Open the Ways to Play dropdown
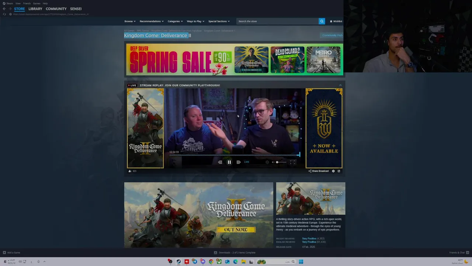Image resolution: width=472 pixels, height=266 pixels. 195,21
